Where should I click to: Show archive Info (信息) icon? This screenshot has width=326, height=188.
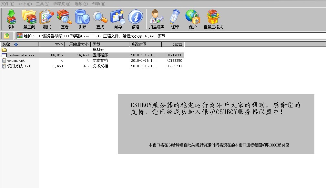(x=136, y=17)
